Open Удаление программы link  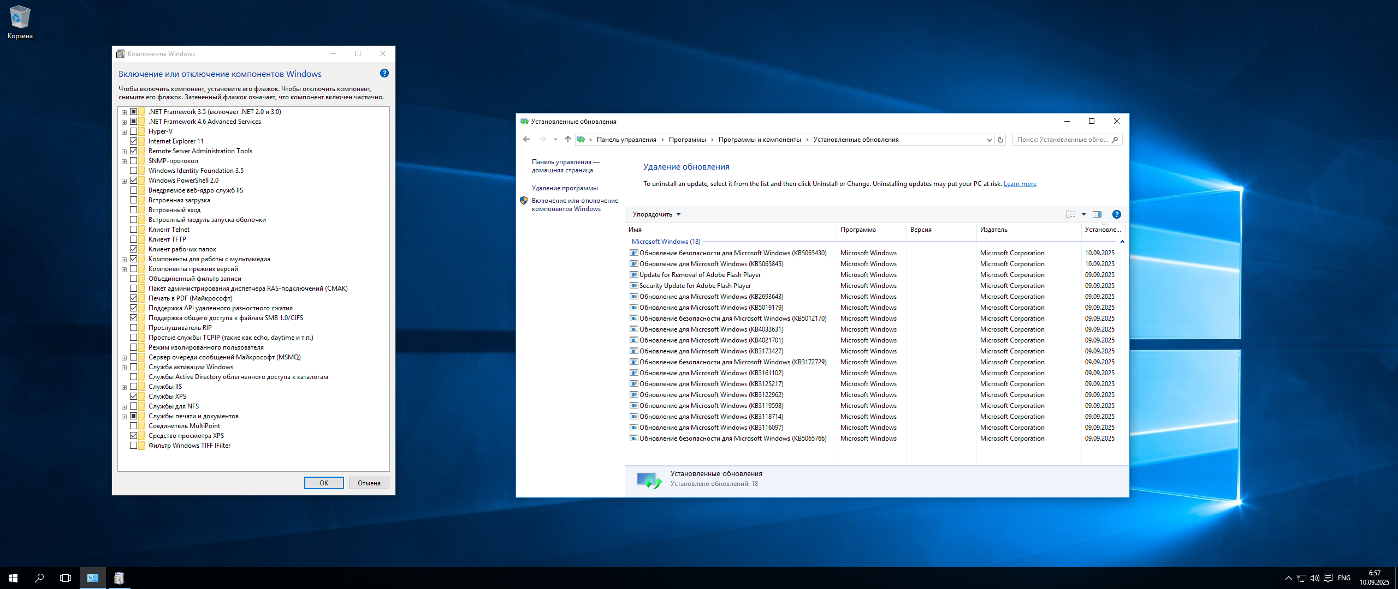pos(565,188)
